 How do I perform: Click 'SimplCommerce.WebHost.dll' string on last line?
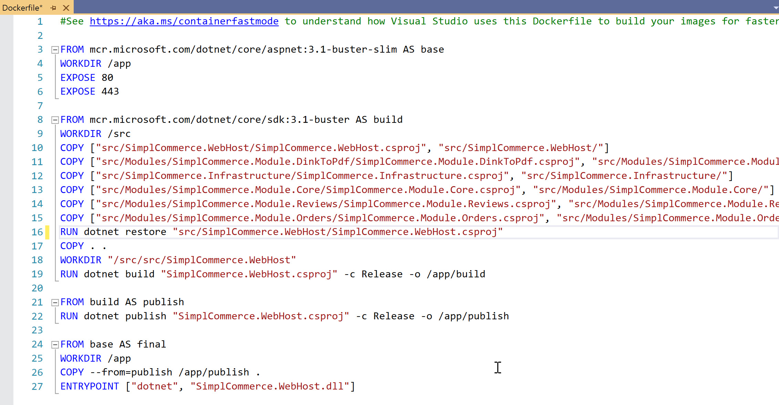270,386
